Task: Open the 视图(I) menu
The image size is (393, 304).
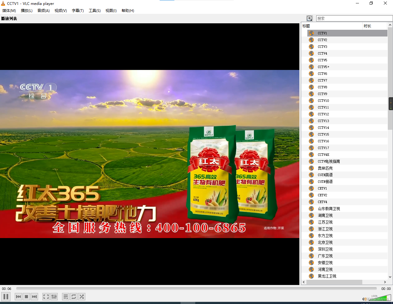Action: tap(111, 10)
